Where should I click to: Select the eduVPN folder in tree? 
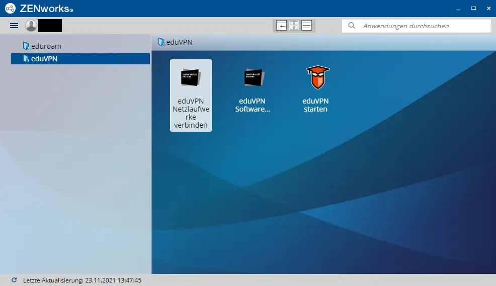44,59
